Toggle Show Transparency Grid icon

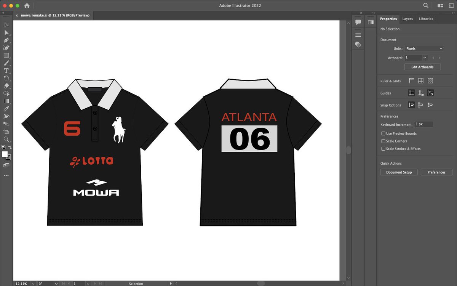pos(430,81)
